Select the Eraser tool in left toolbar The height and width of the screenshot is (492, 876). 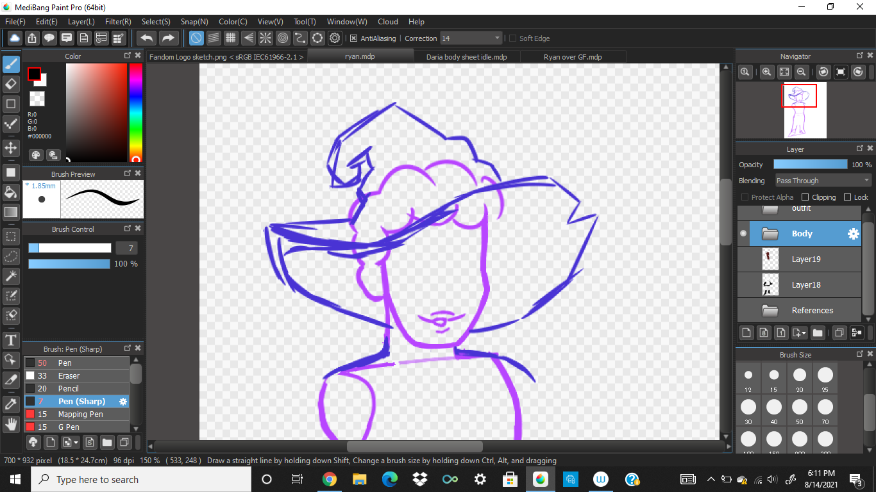point(11,84)
